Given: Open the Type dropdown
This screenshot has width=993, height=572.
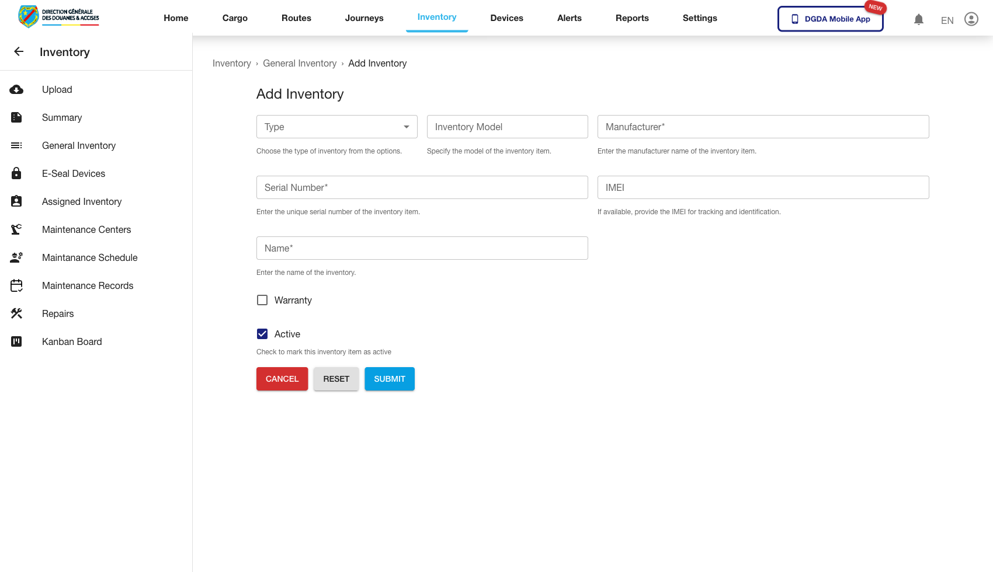Looking at the screenshot, I should click(336, 127).
